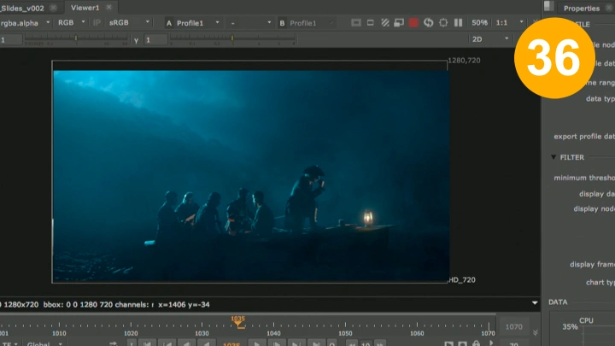615x346 pixels.
Task: Click the bbox info text in status bar
Action: pyautogui.click(x=78, y=304)
